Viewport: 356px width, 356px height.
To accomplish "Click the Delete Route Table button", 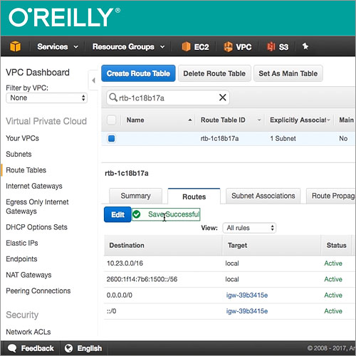I will point(214,73).
